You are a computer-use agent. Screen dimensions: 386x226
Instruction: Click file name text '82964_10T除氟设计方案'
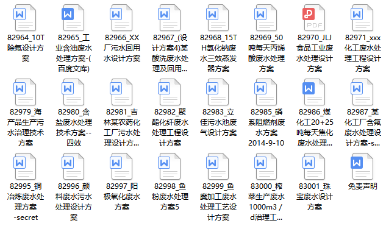click(x=26, y=48)
